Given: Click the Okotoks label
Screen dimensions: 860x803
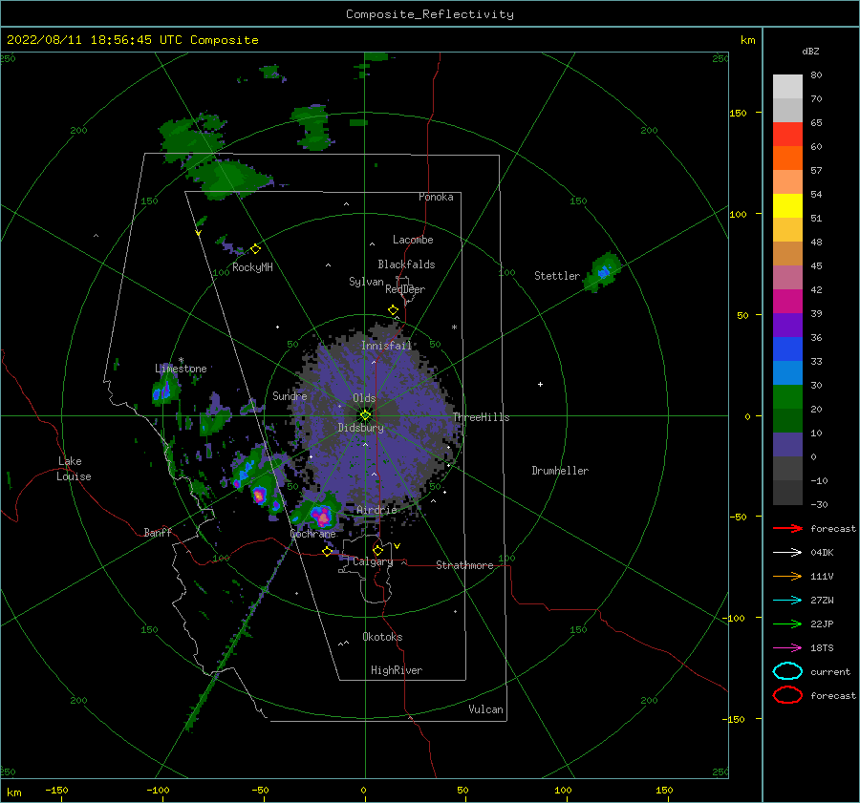Looking at the screenshot, I should (x=382, y=637).
